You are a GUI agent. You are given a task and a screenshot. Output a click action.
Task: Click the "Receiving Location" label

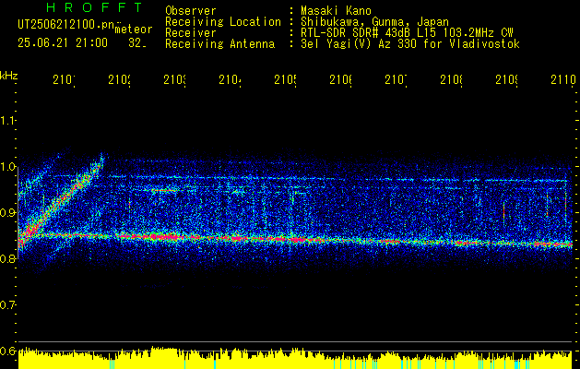pyautogui.click(x=223, y=22)
